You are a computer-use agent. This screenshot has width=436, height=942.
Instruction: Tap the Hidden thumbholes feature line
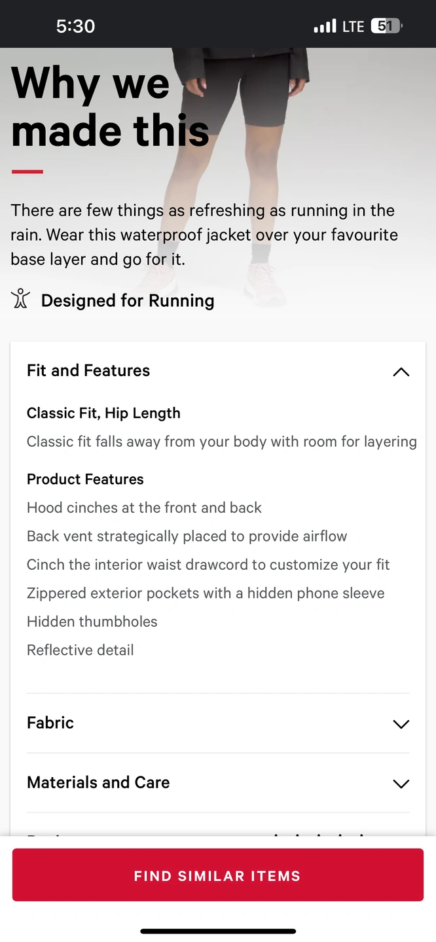tap(92, 621)
